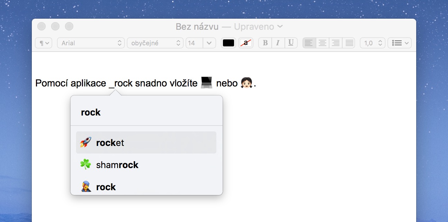
Task: Open the Upraveno document title menu
Action: pos(258,27)
